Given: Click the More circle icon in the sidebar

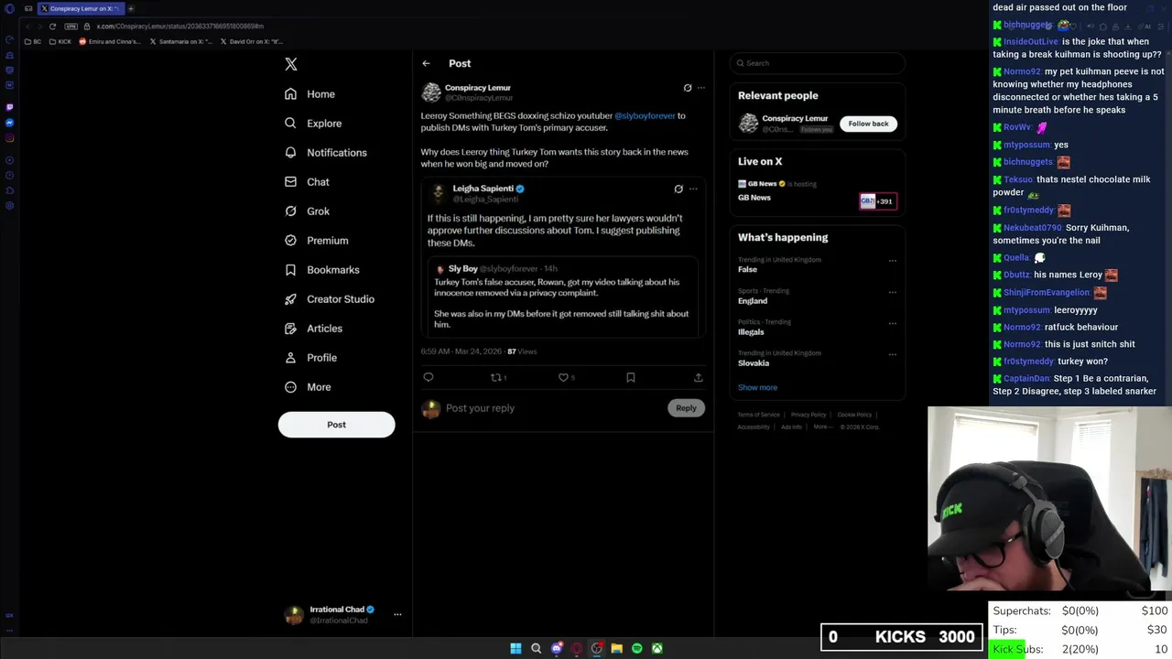Looking at the screenshot, I should pyautogui.click(x=290, y=387).
